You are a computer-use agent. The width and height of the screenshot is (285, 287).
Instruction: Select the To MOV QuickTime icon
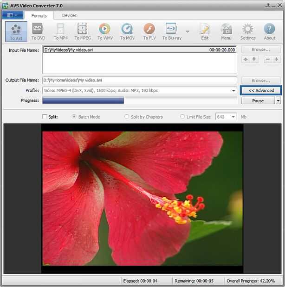127,31
